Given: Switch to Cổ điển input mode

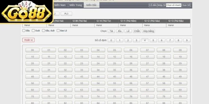Looking at the screenshot, I should pos(153,5).
